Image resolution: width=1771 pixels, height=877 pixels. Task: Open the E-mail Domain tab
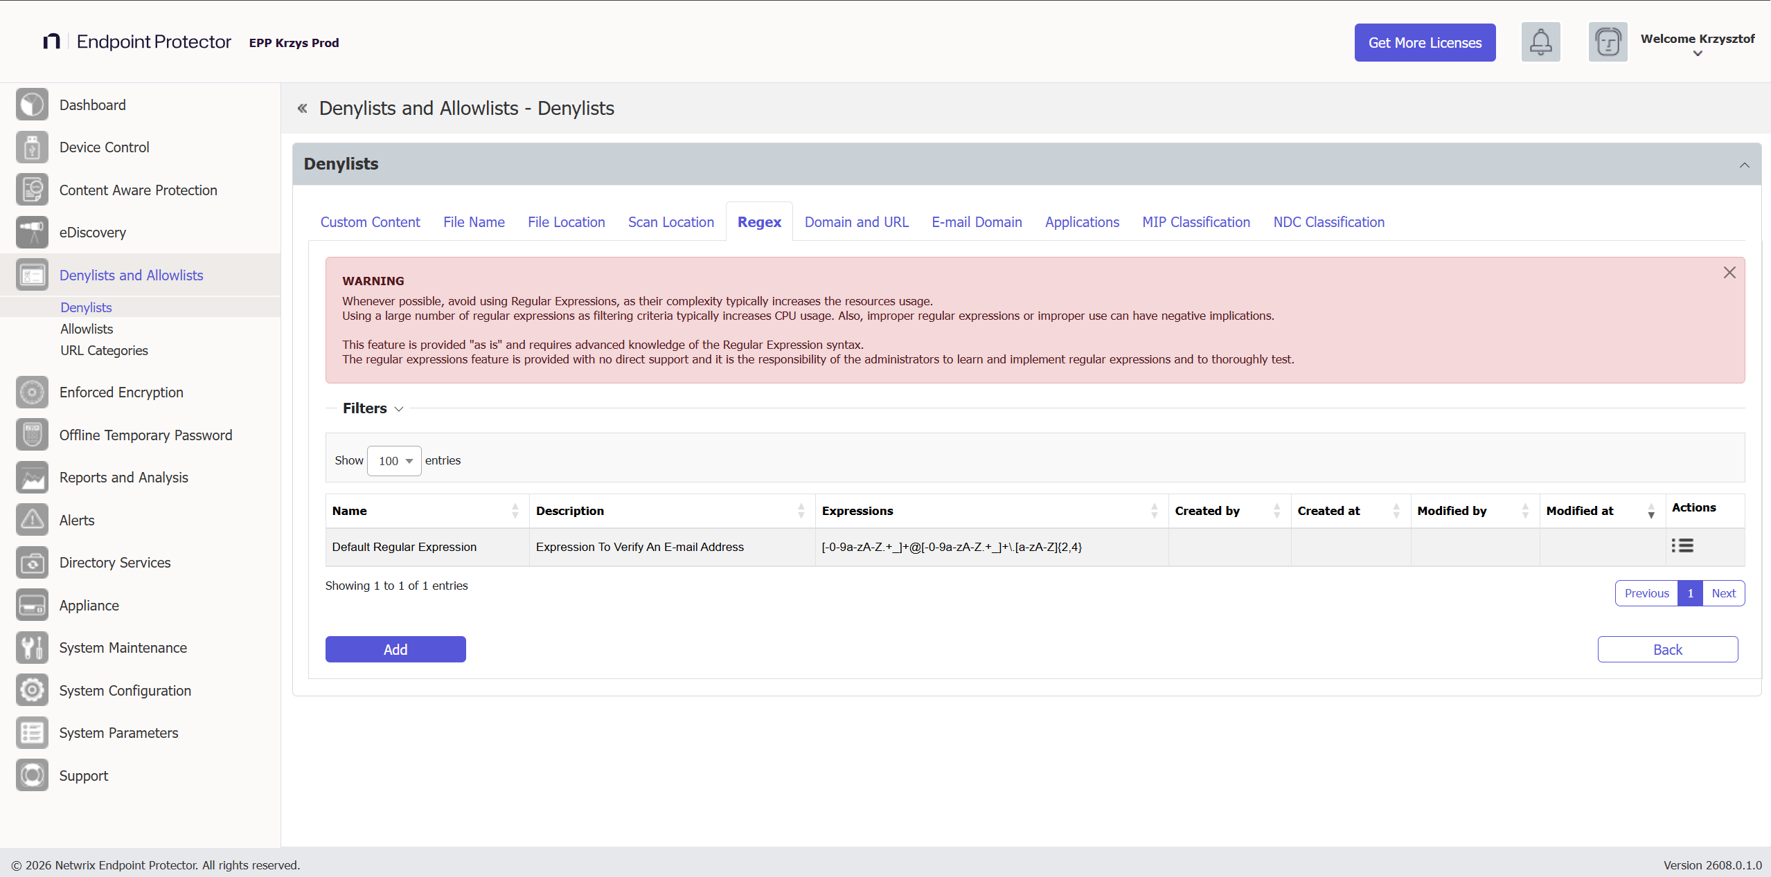tap(977, 222)
